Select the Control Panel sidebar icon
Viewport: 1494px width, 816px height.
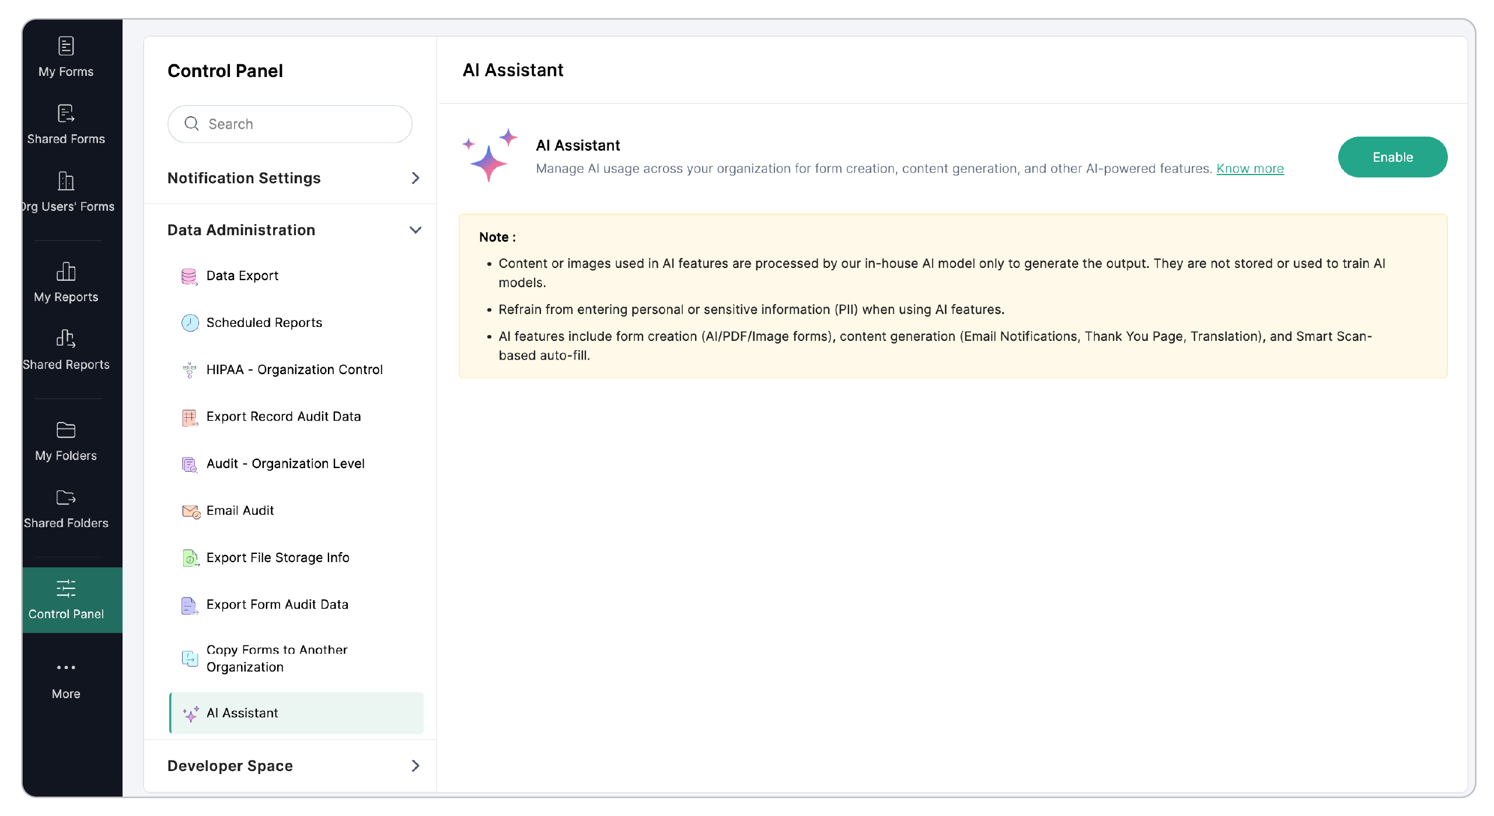click(x=66, y=588)
